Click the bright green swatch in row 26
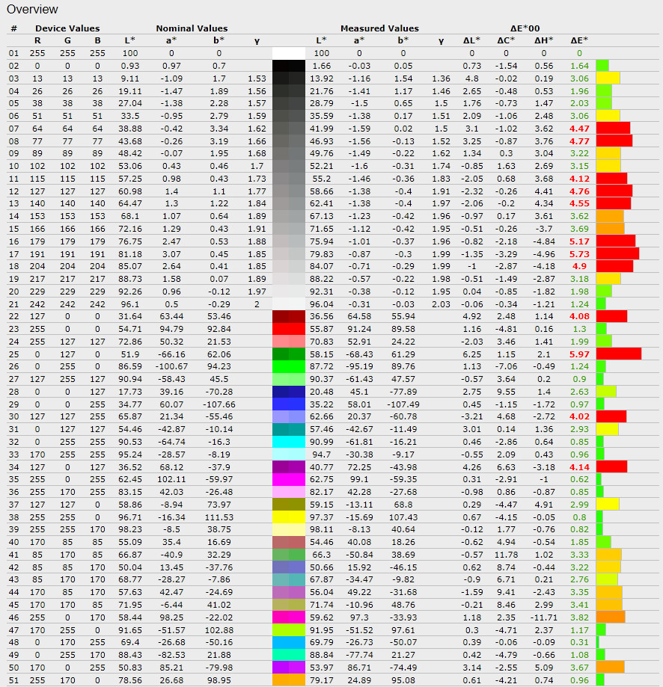Image resolution: width=663 pixels, height=687 pixels. 289,367
